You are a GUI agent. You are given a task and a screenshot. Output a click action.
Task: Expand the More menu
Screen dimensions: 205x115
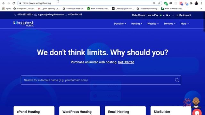tap(184, 24)
